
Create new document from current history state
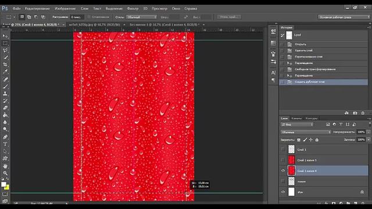click(346, 113)
